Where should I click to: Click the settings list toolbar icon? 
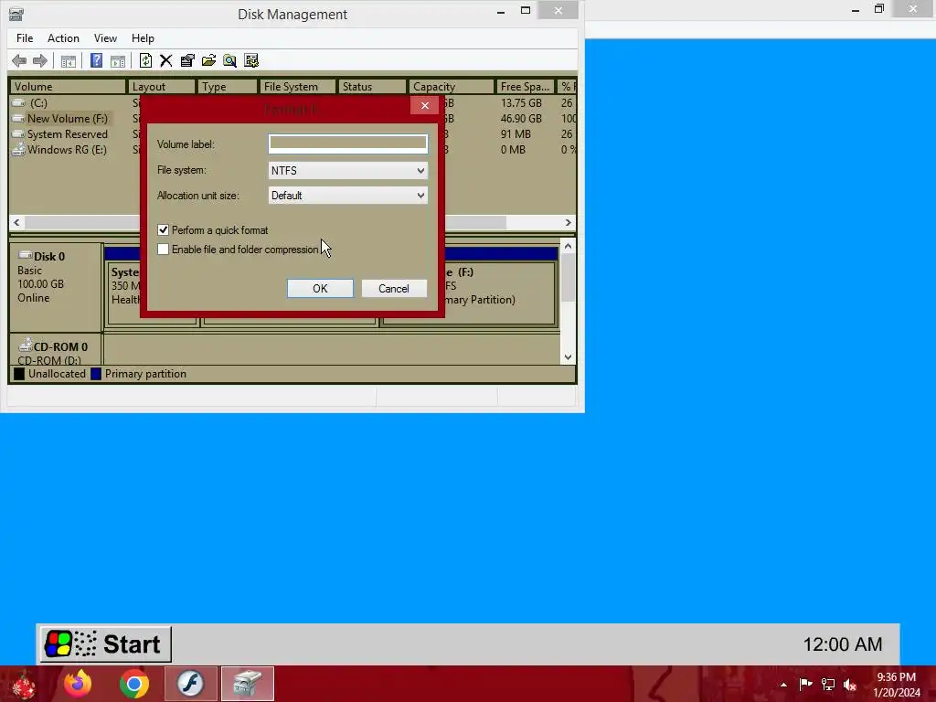click(x=251, y=60)
